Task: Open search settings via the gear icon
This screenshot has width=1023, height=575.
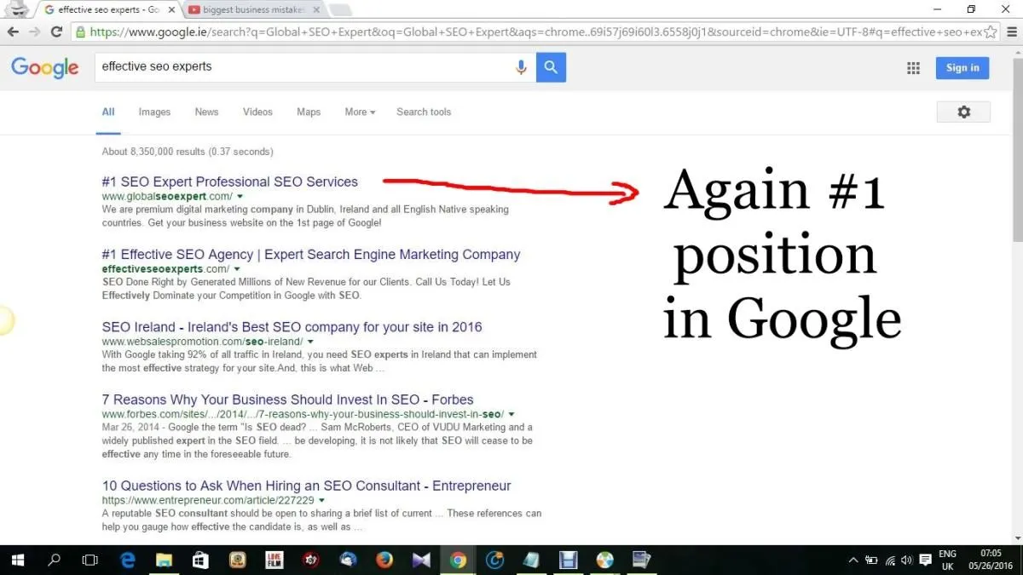Action: pos(963,112)
